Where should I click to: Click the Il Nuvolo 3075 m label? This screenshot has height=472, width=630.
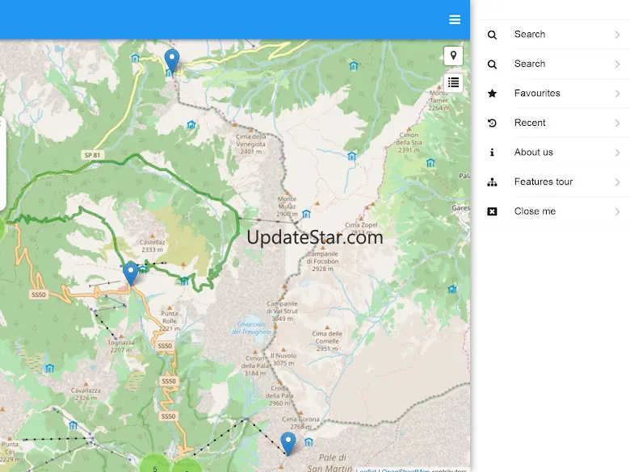(283, 359)
